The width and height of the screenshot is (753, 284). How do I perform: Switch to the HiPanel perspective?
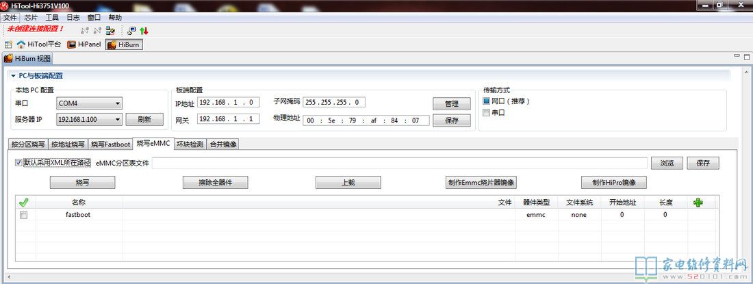point(84,44)
